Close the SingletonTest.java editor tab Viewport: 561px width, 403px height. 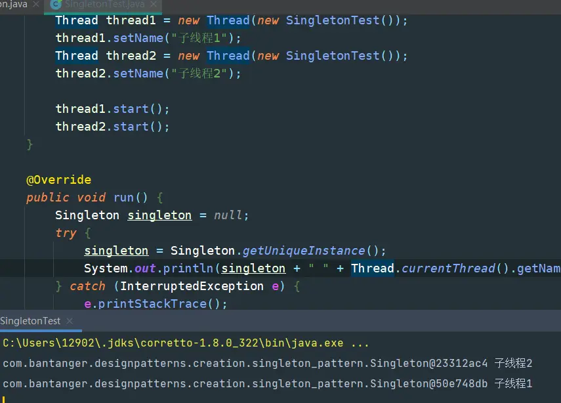coord(154,5)
